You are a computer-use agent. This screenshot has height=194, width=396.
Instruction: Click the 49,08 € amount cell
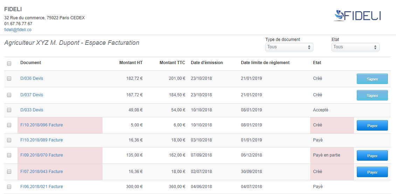coord(136,110)
